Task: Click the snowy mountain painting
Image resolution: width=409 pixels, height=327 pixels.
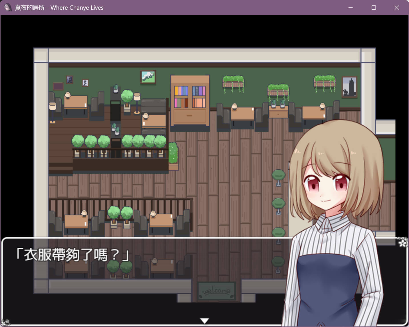Action: click(x=148, y=77)
